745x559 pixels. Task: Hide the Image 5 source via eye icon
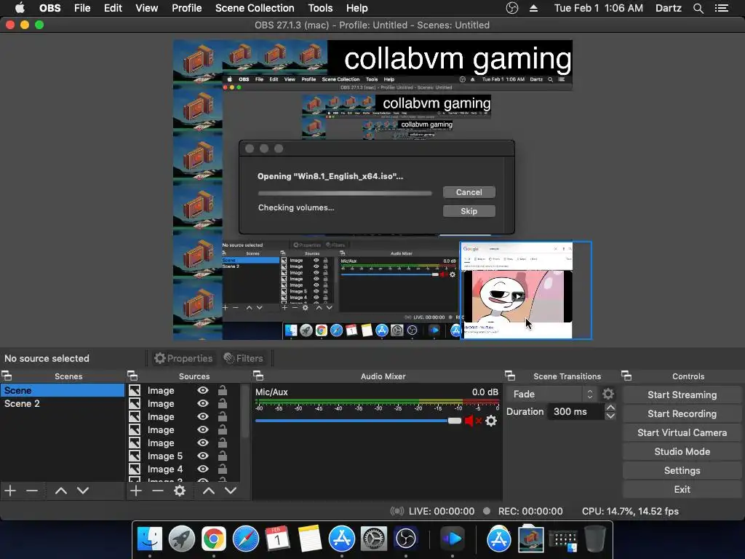(203, 456)
